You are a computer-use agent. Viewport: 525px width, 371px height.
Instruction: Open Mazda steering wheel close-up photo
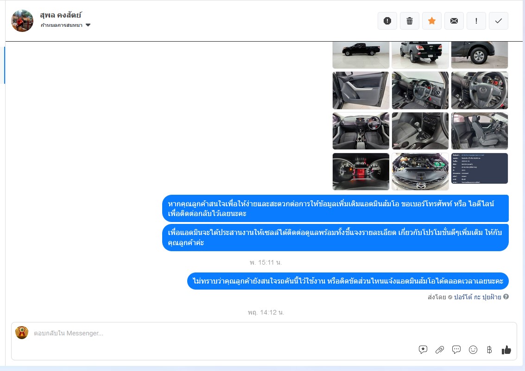tap(480, 90)
